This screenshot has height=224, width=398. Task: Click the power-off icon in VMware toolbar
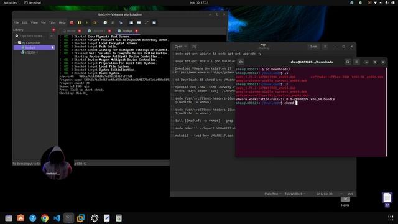point(72,22)
